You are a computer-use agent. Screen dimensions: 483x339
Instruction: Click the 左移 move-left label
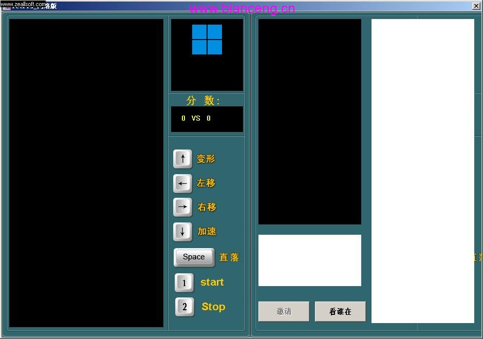click(206, 183)
